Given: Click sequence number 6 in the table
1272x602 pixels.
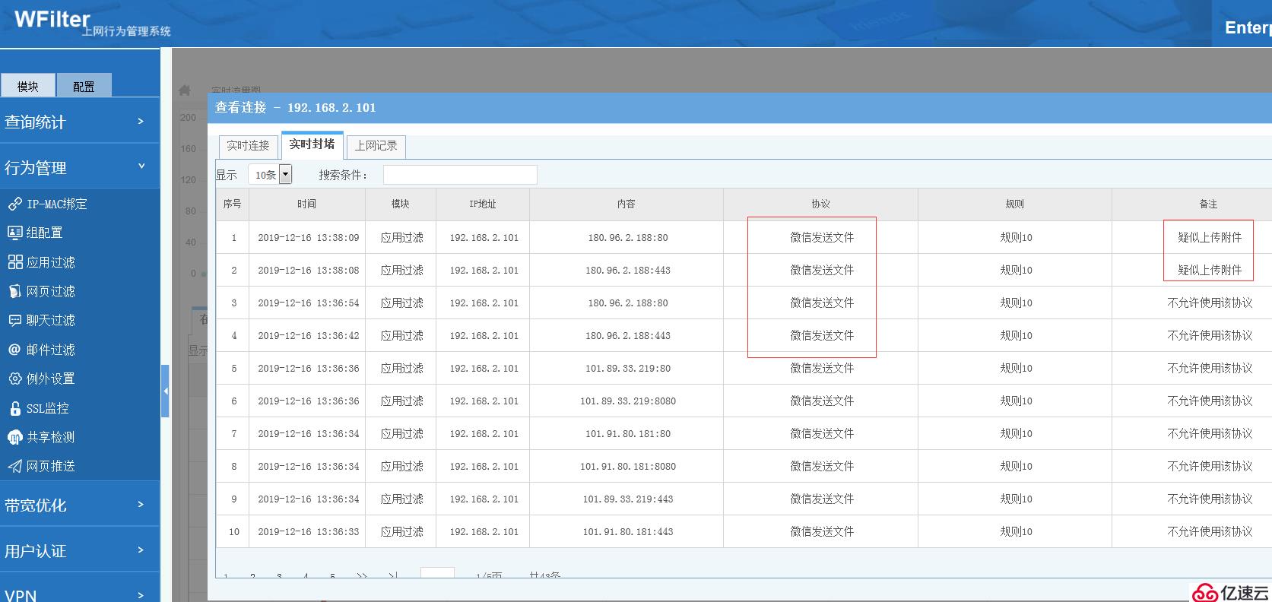Looking at the screenshot, I should [234, 401].
